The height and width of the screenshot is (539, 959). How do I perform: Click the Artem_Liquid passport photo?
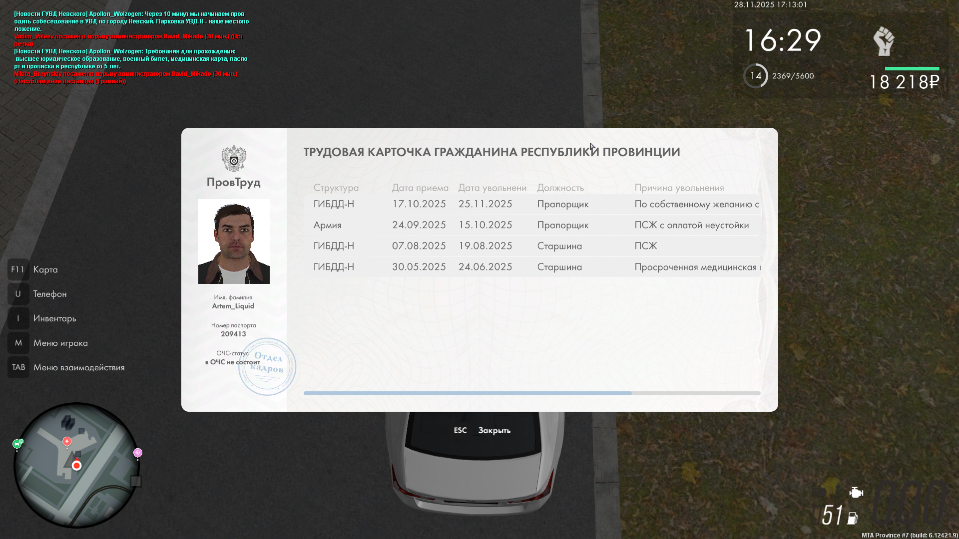point(234,242)
